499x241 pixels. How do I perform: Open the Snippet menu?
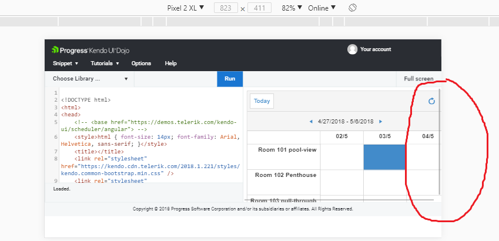[x=65, y=63]
